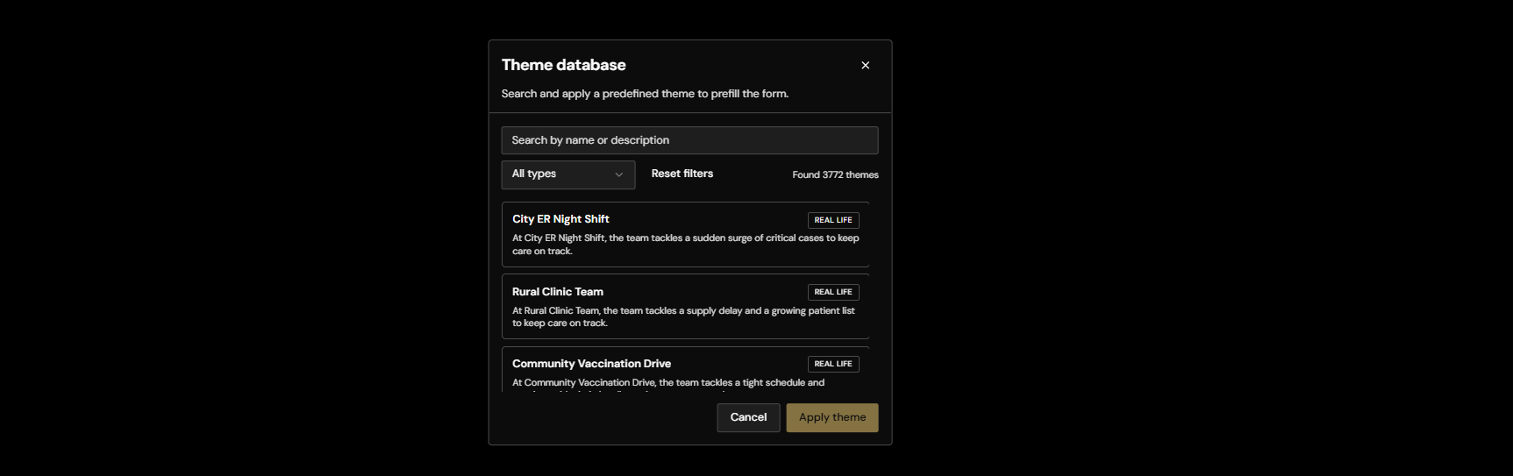The image size is (1513, 476).
Task: Click the search by name field
Action: (689, 140)
